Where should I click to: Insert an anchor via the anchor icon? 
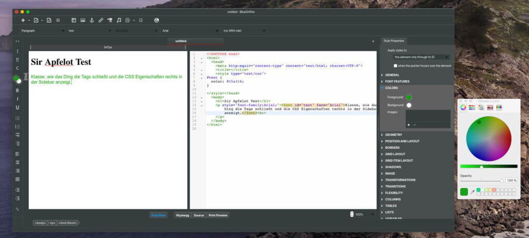click(91, 20)
